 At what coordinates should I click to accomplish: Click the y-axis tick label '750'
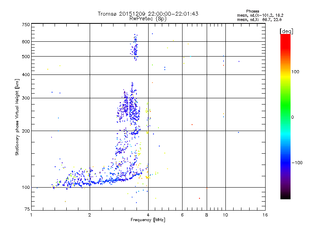coord(26,25)
